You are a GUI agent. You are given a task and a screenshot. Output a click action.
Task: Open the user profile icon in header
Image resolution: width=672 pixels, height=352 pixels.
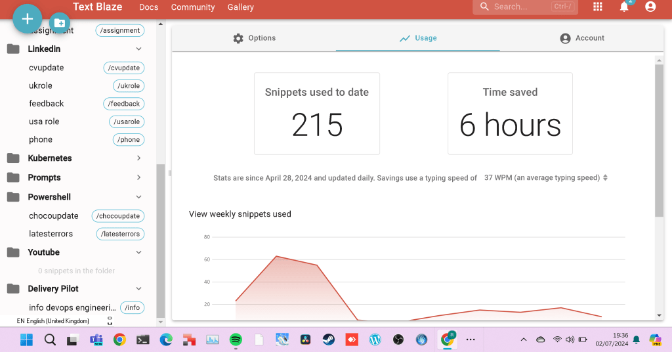click(x=650, y=7)
